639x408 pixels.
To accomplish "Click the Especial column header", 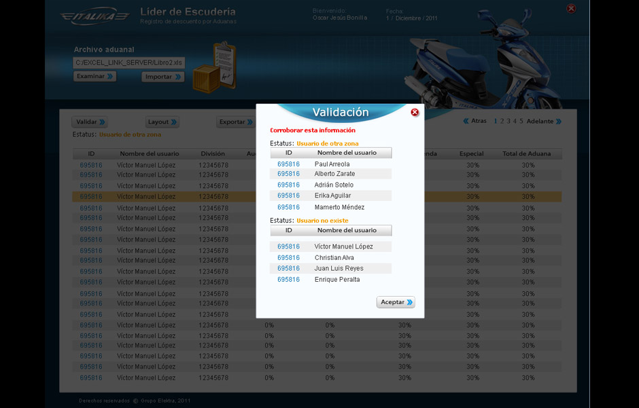I will point(472,153).
